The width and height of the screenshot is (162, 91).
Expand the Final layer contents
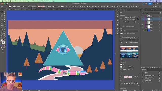tap(146, 16)
